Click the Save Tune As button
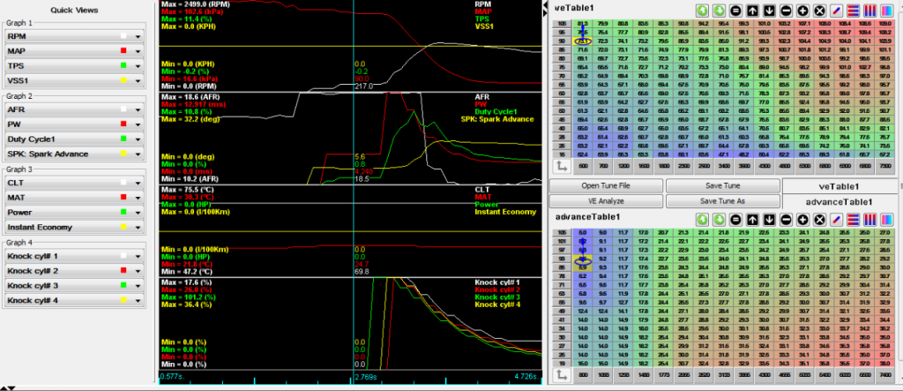This screenshot has height=391, width=903. tap(723, 201)
